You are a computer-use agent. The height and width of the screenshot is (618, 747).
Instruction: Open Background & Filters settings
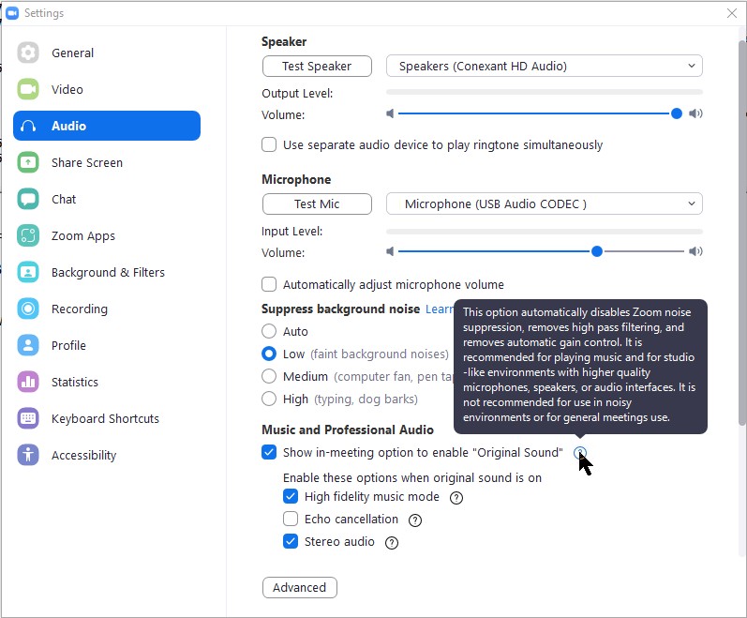pyautogui.click(x=107, y=272)
